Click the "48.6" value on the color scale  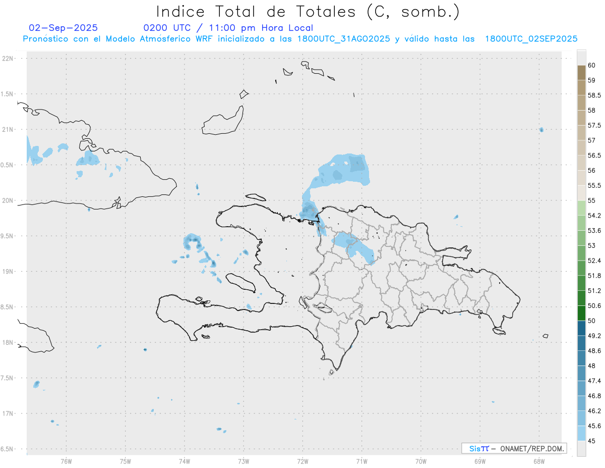(594, 350)
